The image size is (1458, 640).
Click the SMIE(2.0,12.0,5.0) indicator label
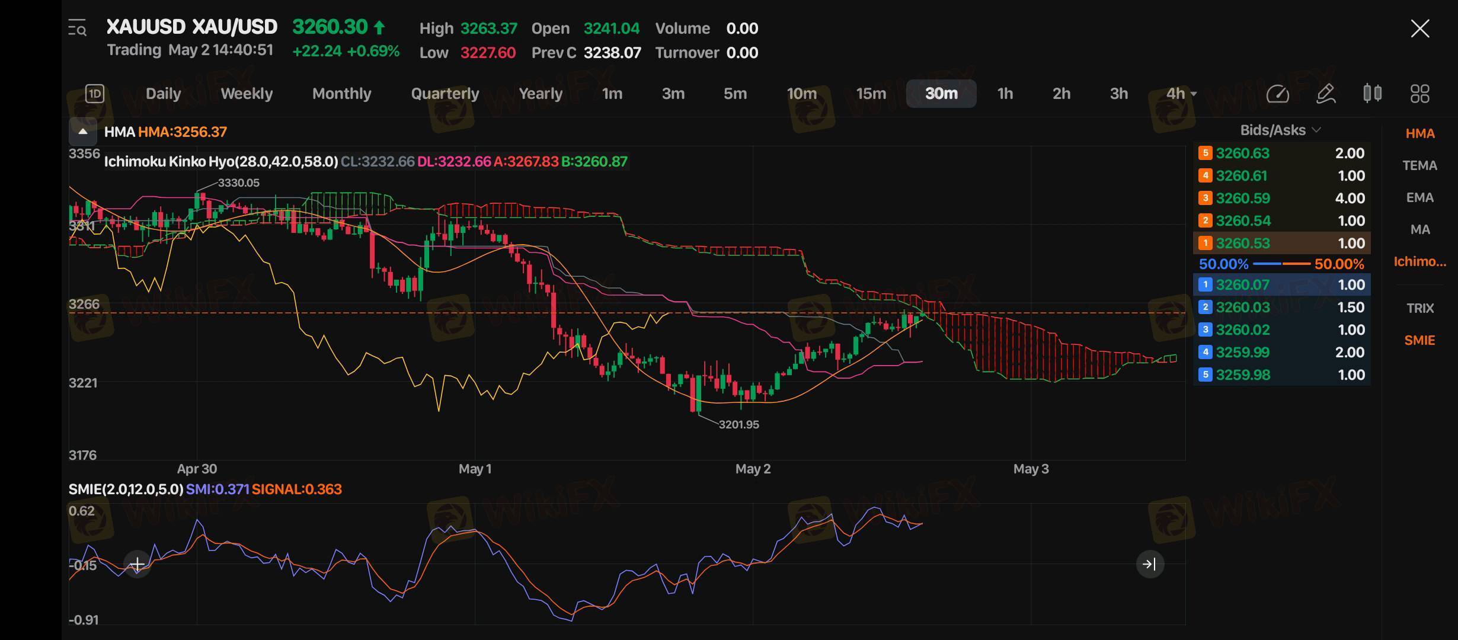[x=126, y=489]
